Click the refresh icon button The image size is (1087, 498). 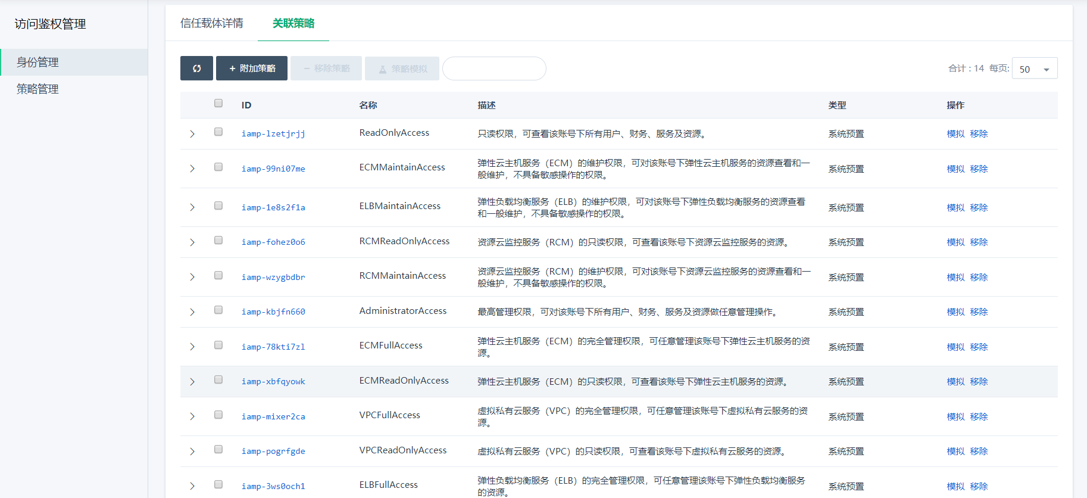pos(196,69)
